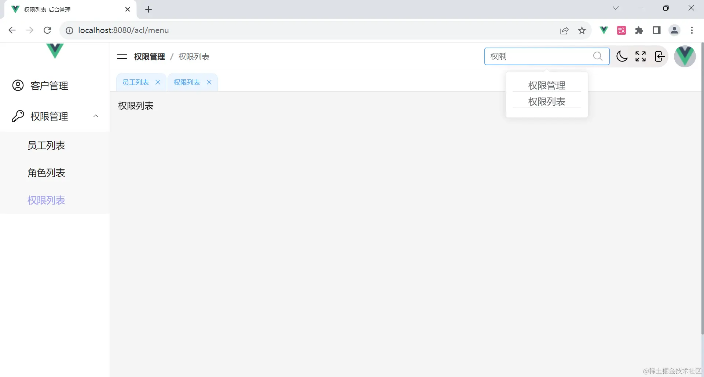
Task: Switch to dark mode moon icon
Action: pos(622,56)
